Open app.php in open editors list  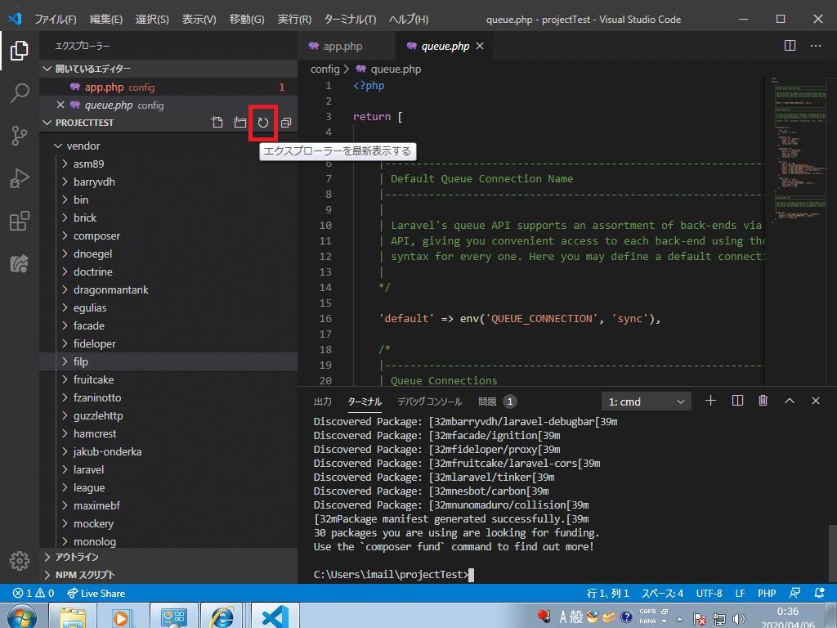(168, 87)
